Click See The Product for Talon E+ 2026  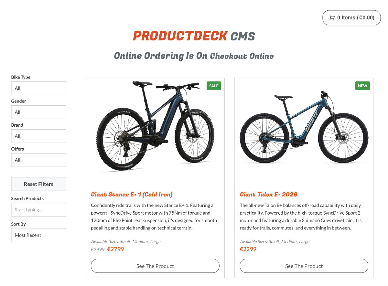point(304,266)
